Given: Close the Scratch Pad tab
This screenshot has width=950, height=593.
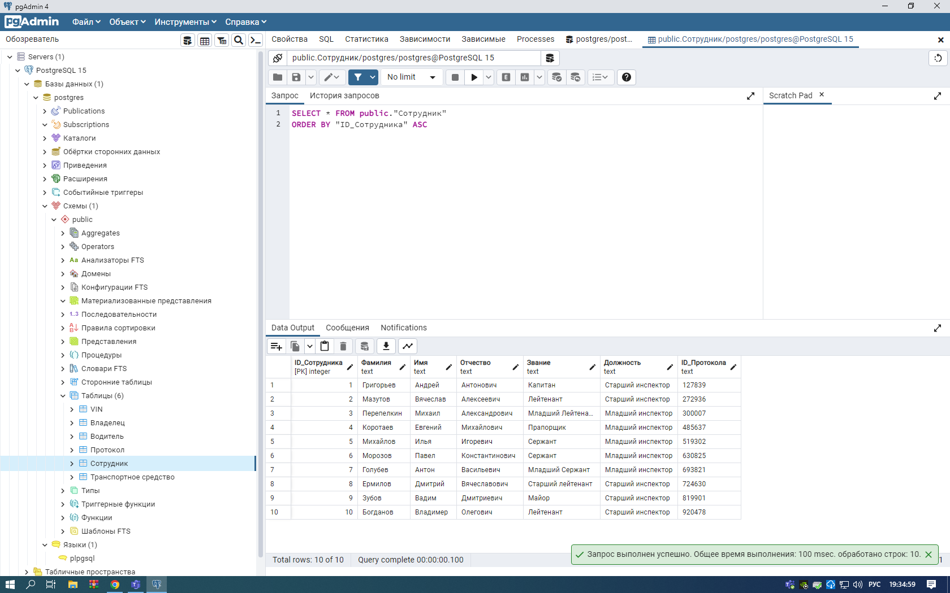Looking at the screenshot, I should (822, 95).
